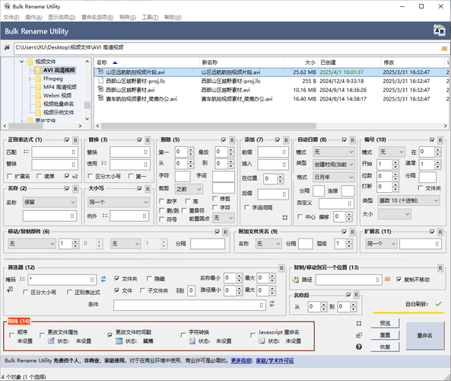
Task: Toggle the 隐藏 filter checkbox
Action: (x=149, y=278)
